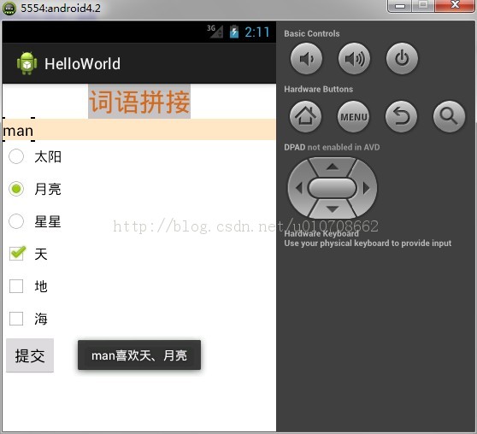Screen dimensions: 477x434
Task: Click the 3G signal indicator in status bar
Action: [215, 32]
